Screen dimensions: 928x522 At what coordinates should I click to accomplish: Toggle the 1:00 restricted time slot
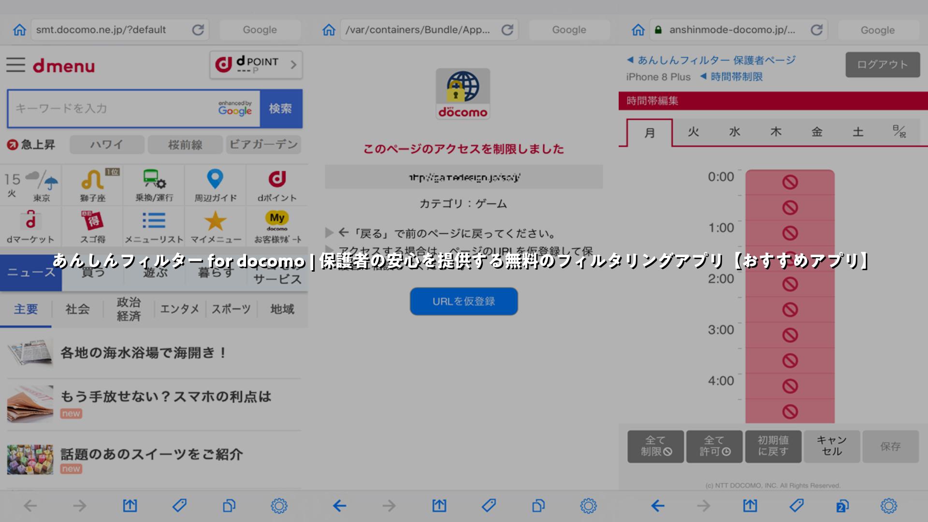(790, 233)
